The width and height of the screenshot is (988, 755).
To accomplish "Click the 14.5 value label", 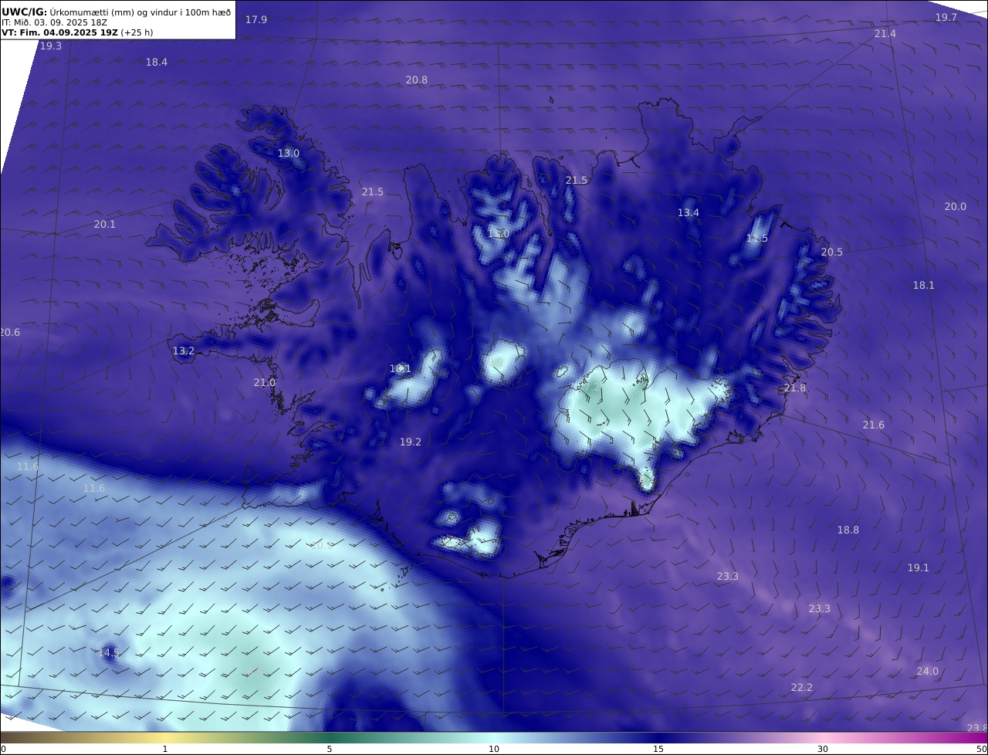I will point(109,652).
